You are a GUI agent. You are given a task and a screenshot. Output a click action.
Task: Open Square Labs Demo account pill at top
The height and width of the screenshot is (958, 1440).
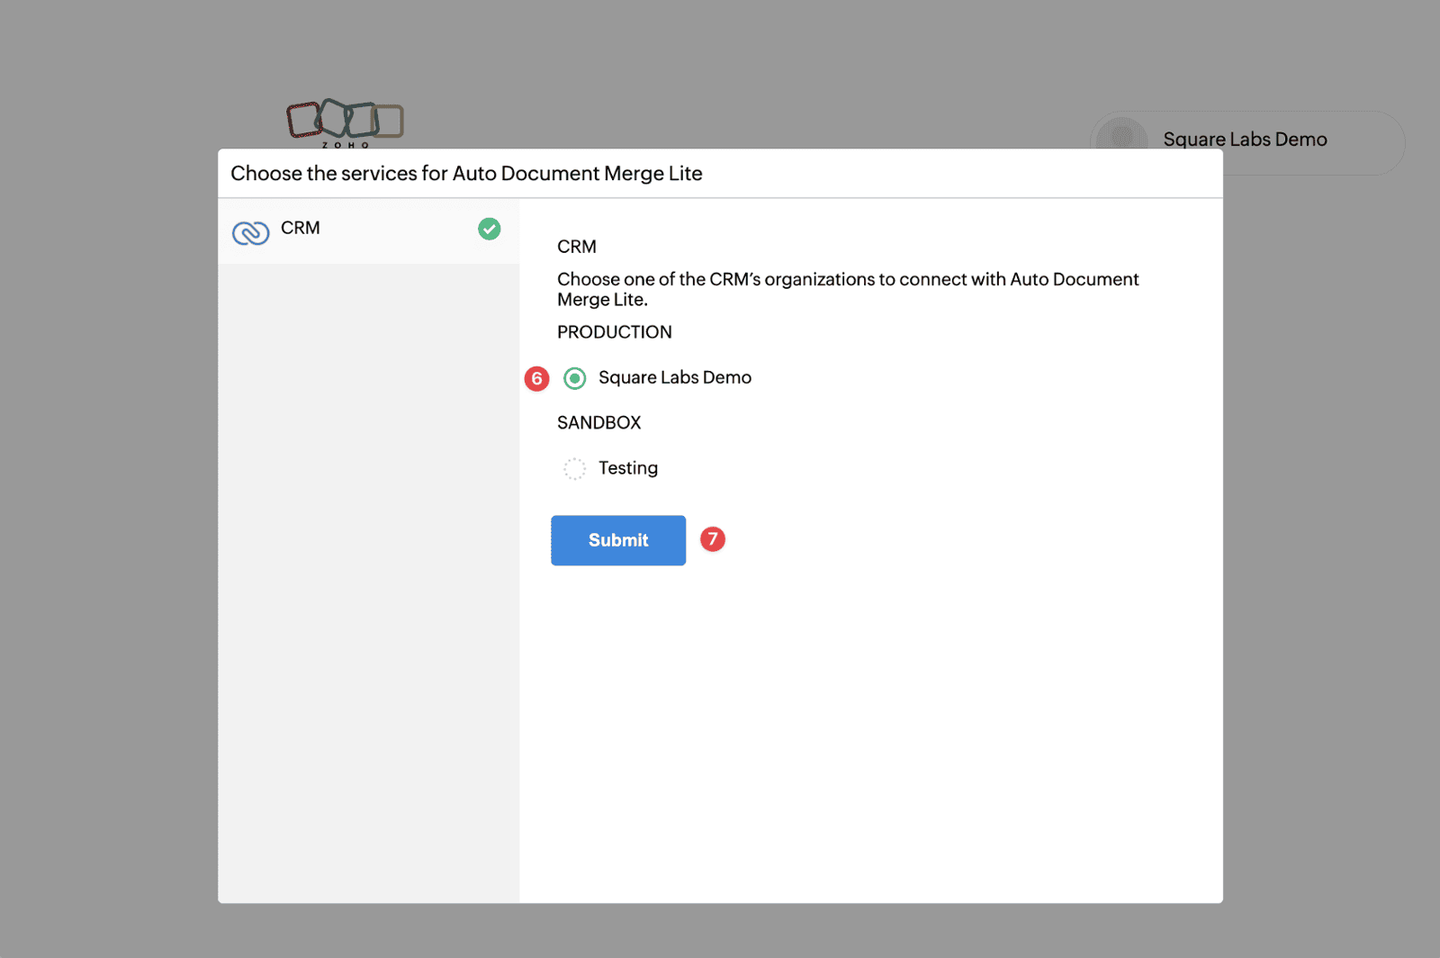[x=1247, y=142]
